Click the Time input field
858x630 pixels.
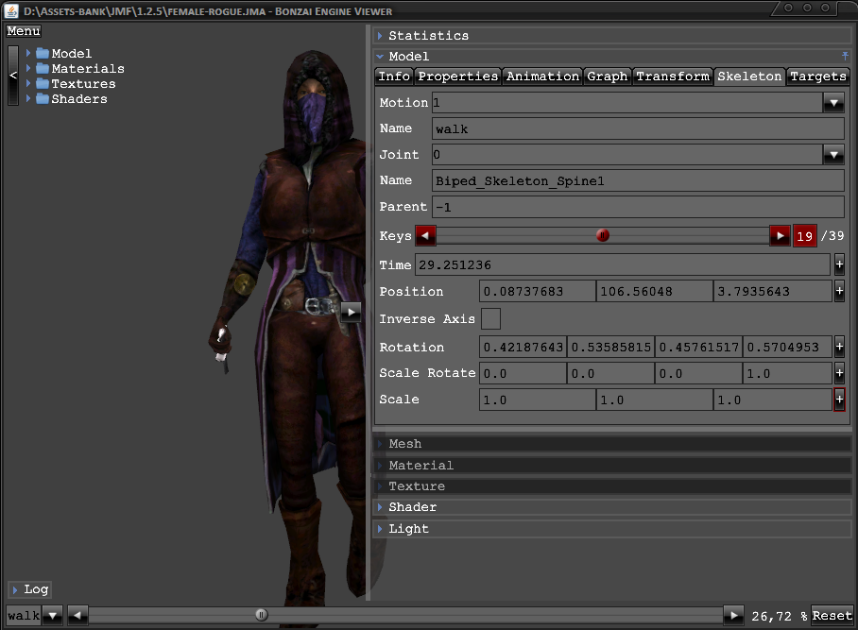(x=622, y=265)
